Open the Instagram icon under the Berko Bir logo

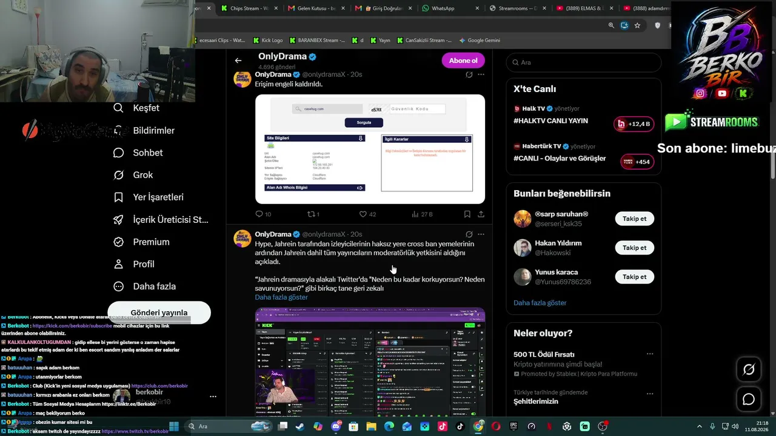coord(700,93)
